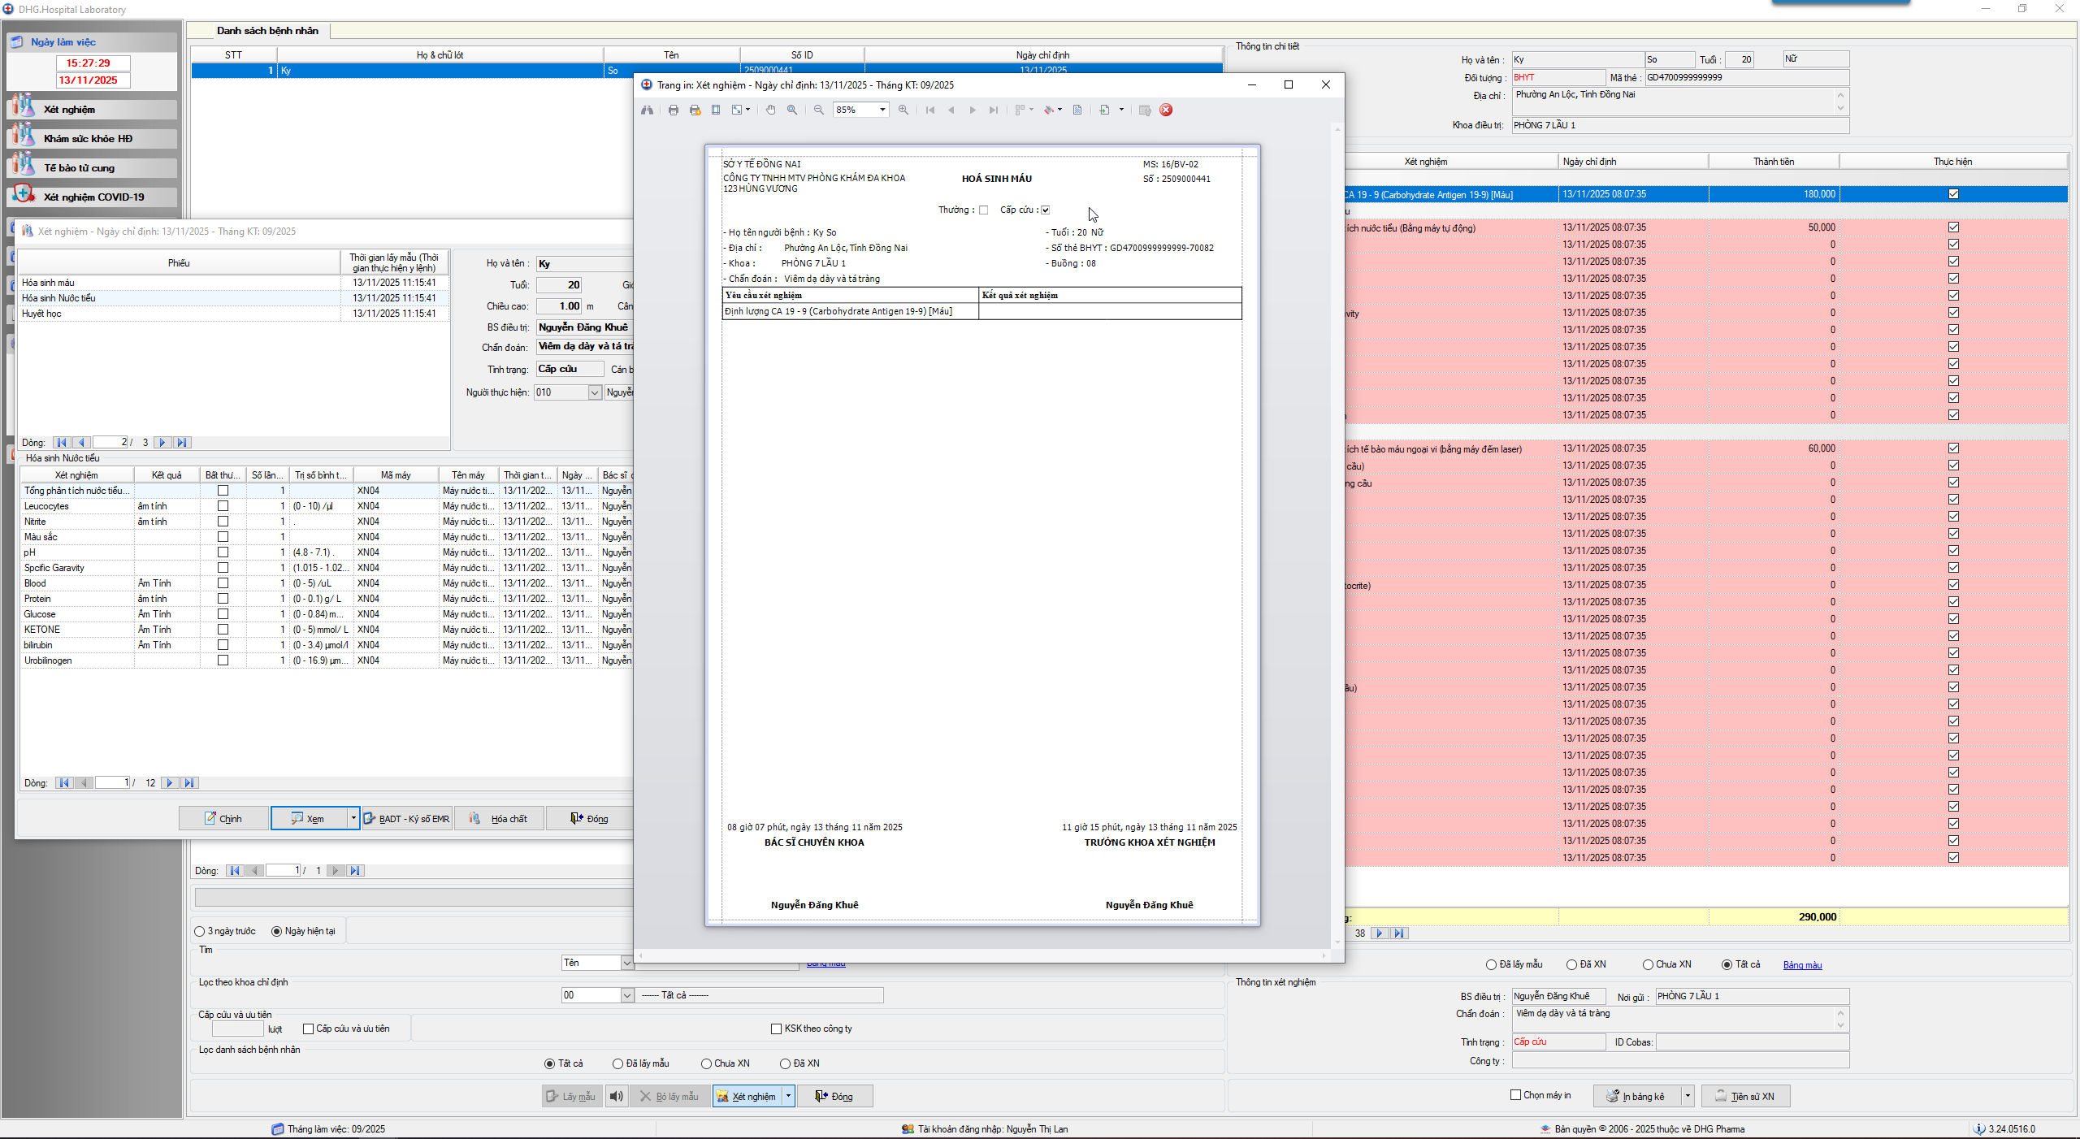Click the speaker icon beside Lấy mẫu
Screen dimensions: 2080x1139
coord(617,1097)
